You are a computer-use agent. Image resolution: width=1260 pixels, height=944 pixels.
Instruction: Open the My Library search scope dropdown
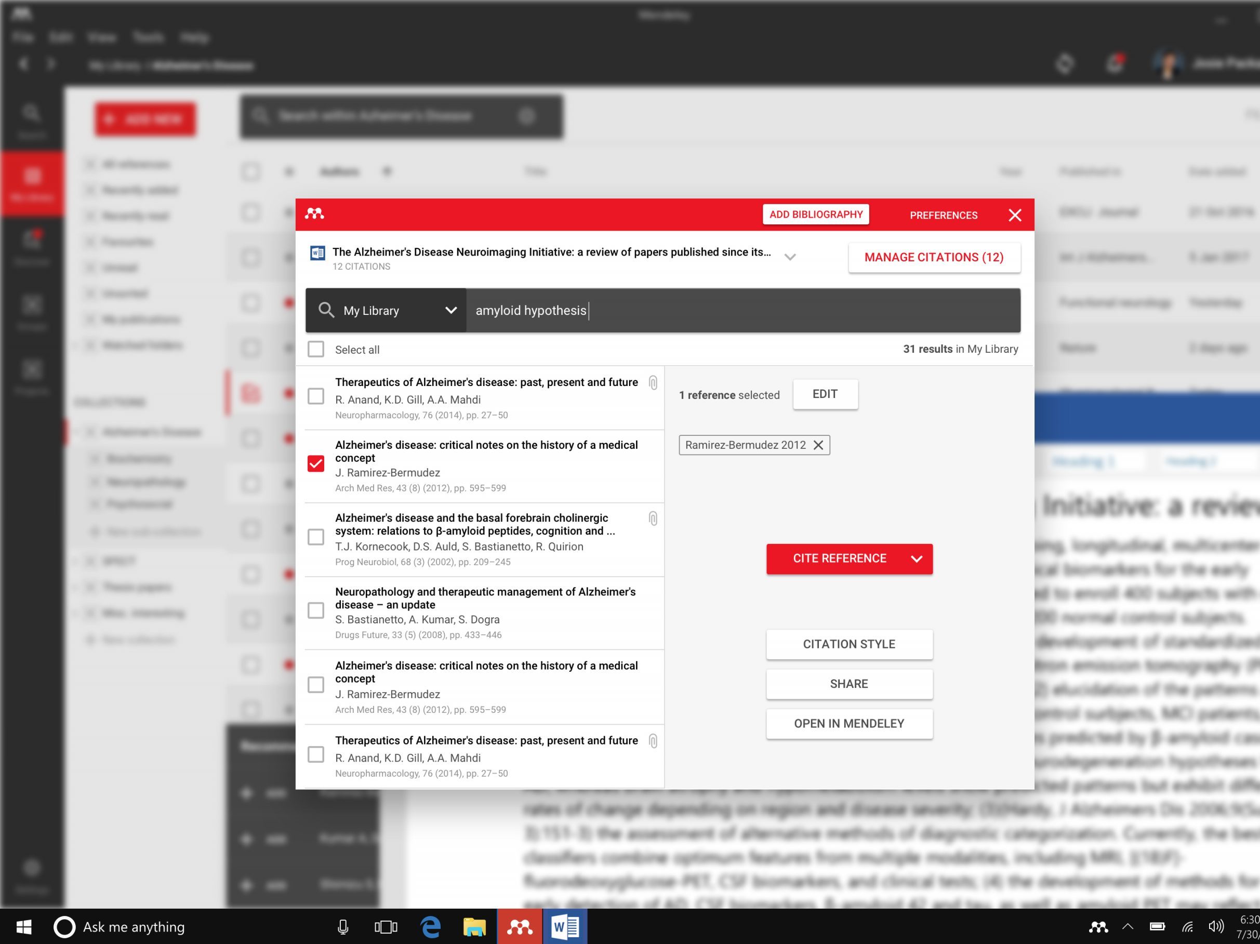tap(450, 311)
